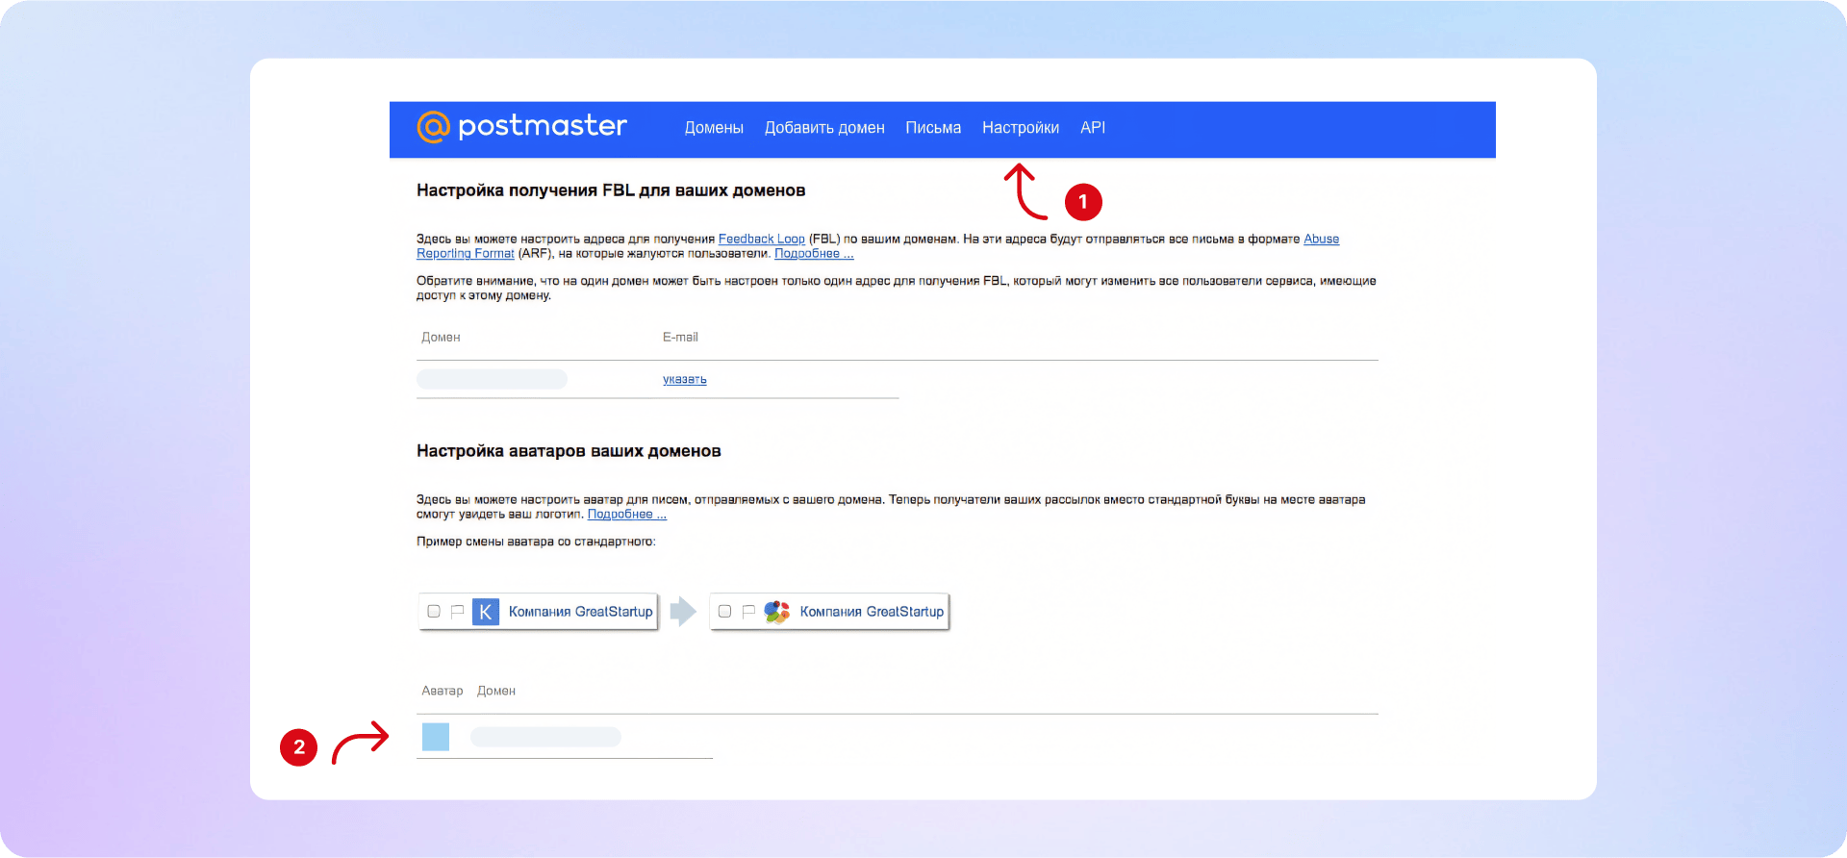Click the blue K letter avatar

tap(486, 612)
